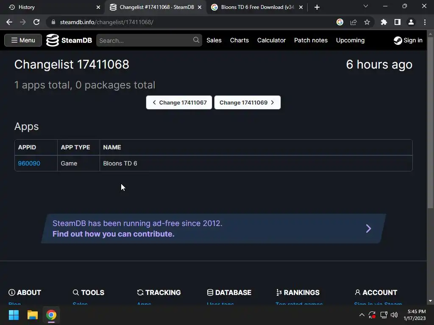Click the TOOLS footer heading
Image resolution: width=434 pixels, height=325 pixels.
[89, 292]
